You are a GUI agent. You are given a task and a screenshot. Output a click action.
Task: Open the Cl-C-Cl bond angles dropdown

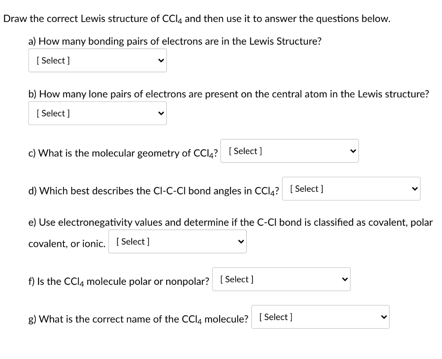351,188
